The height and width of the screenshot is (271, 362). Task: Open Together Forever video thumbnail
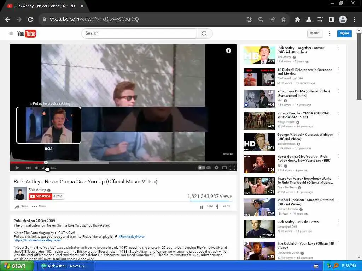click(259, 55)
